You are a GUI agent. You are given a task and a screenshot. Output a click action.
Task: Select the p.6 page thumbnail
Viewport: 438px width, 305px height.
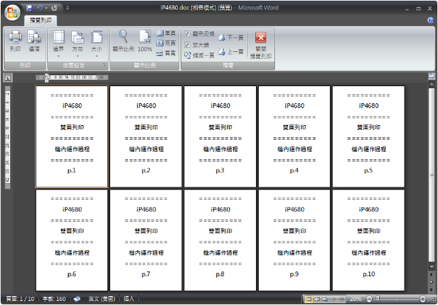pos(72,240)
